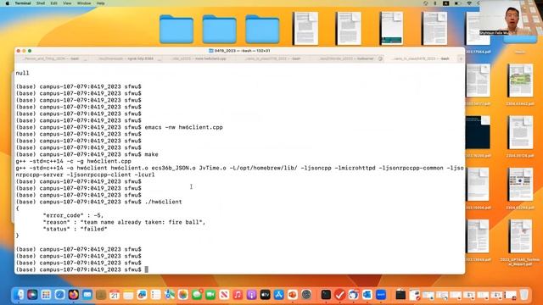The height and width of the screenshot is (305, 543).
Task: Click the last prompt with the cursor
Action: (81, 269)
